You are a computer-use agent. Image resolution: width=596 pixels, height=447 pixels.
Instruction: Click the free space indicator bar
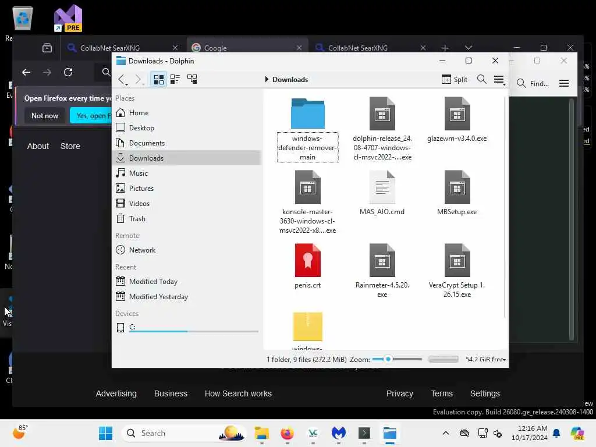[x=443, y=359]
